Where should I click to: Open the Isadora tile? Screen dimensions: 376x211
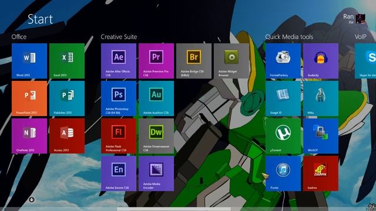[321, 173]
